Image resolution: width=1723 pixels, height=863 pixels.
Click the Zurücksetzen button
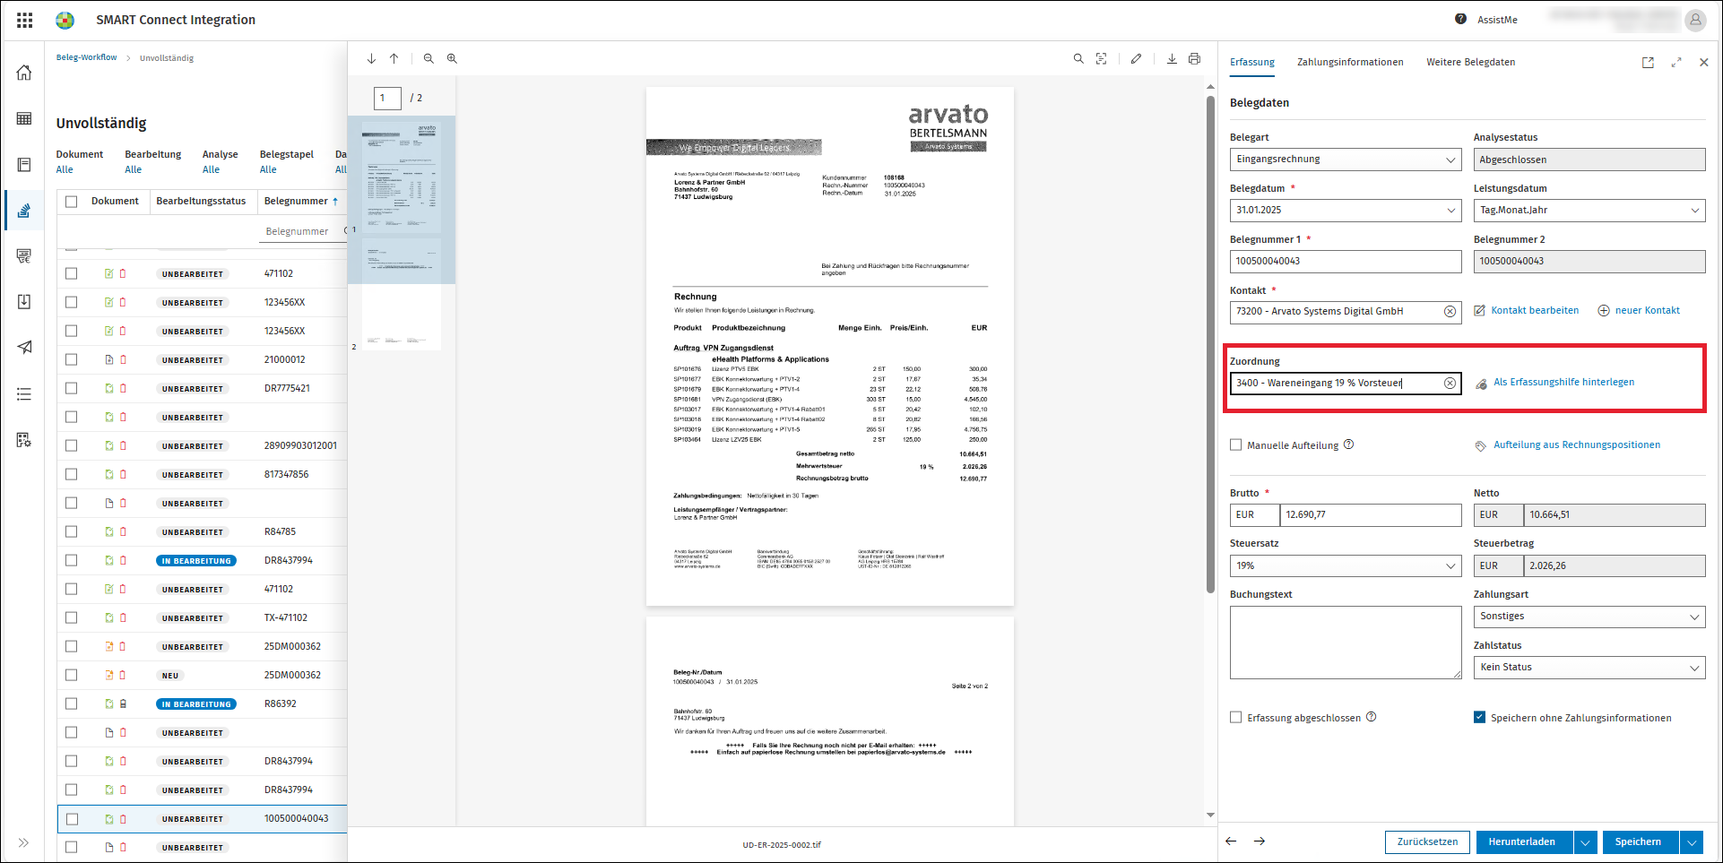(x=1427, y=841)
